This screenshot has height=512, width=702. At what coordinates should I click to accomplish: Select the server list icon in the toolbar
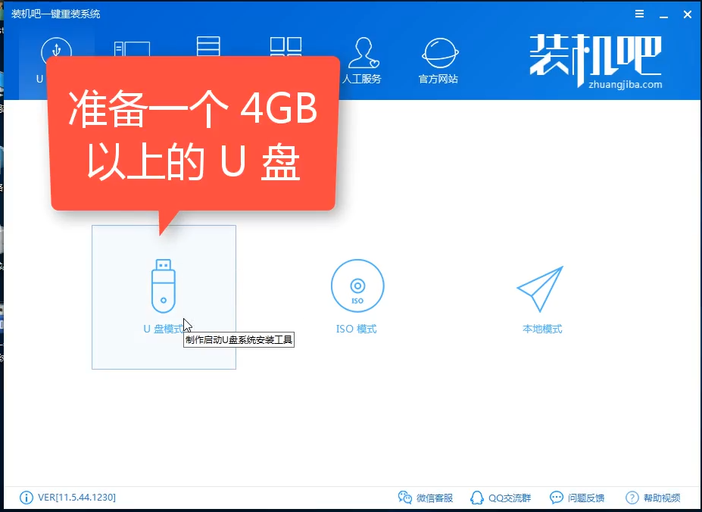[x=208, y=47]
